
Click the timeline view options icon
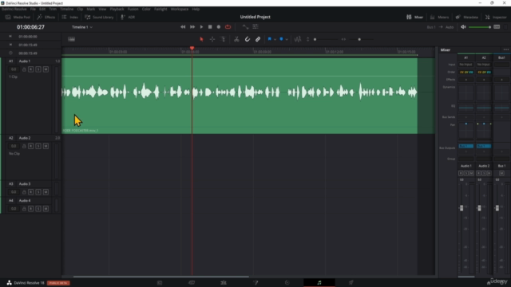[71, 39]
